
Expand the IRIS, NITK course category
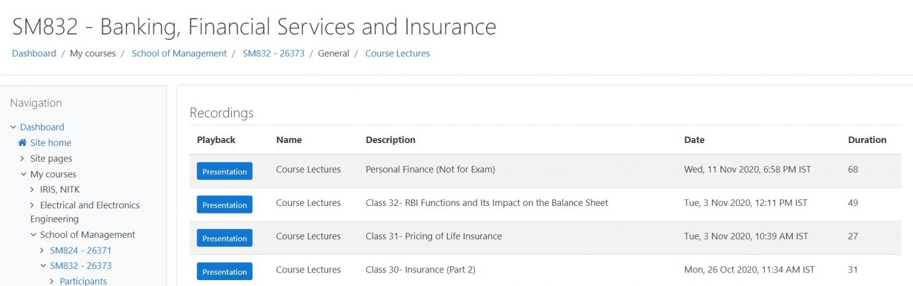click(33, 190)
